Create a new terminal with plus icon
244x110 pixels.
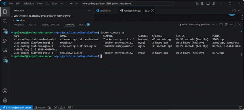[x=213, y=25]
